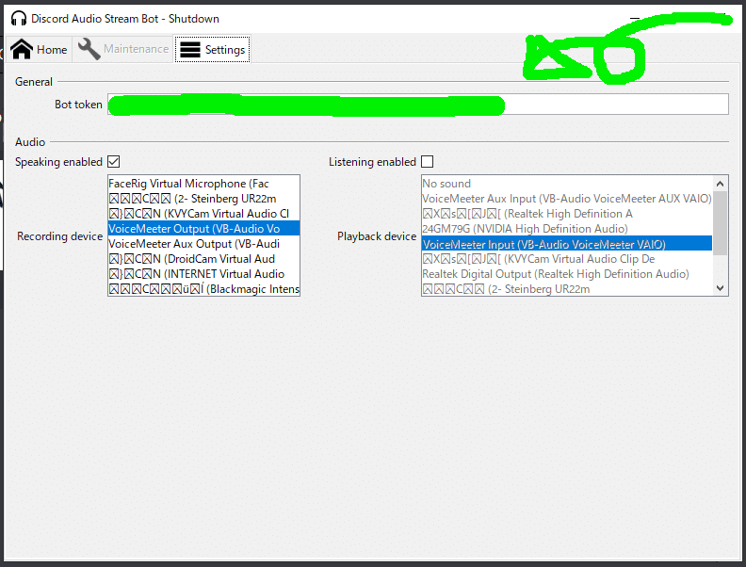Choose KVYCam Virtual Audio Clip playback device
This screenshot has width=746, height=567.
tap(567, 259)
